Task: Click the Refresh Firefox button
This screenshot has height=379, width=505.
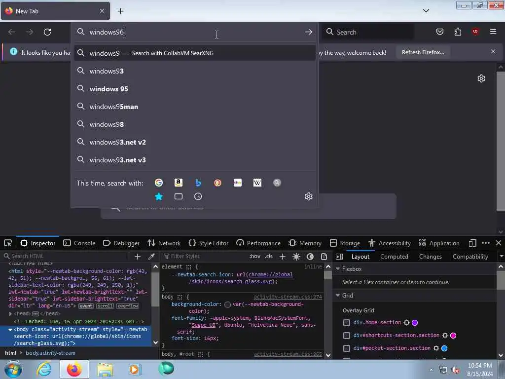Action: coord(423,52)
